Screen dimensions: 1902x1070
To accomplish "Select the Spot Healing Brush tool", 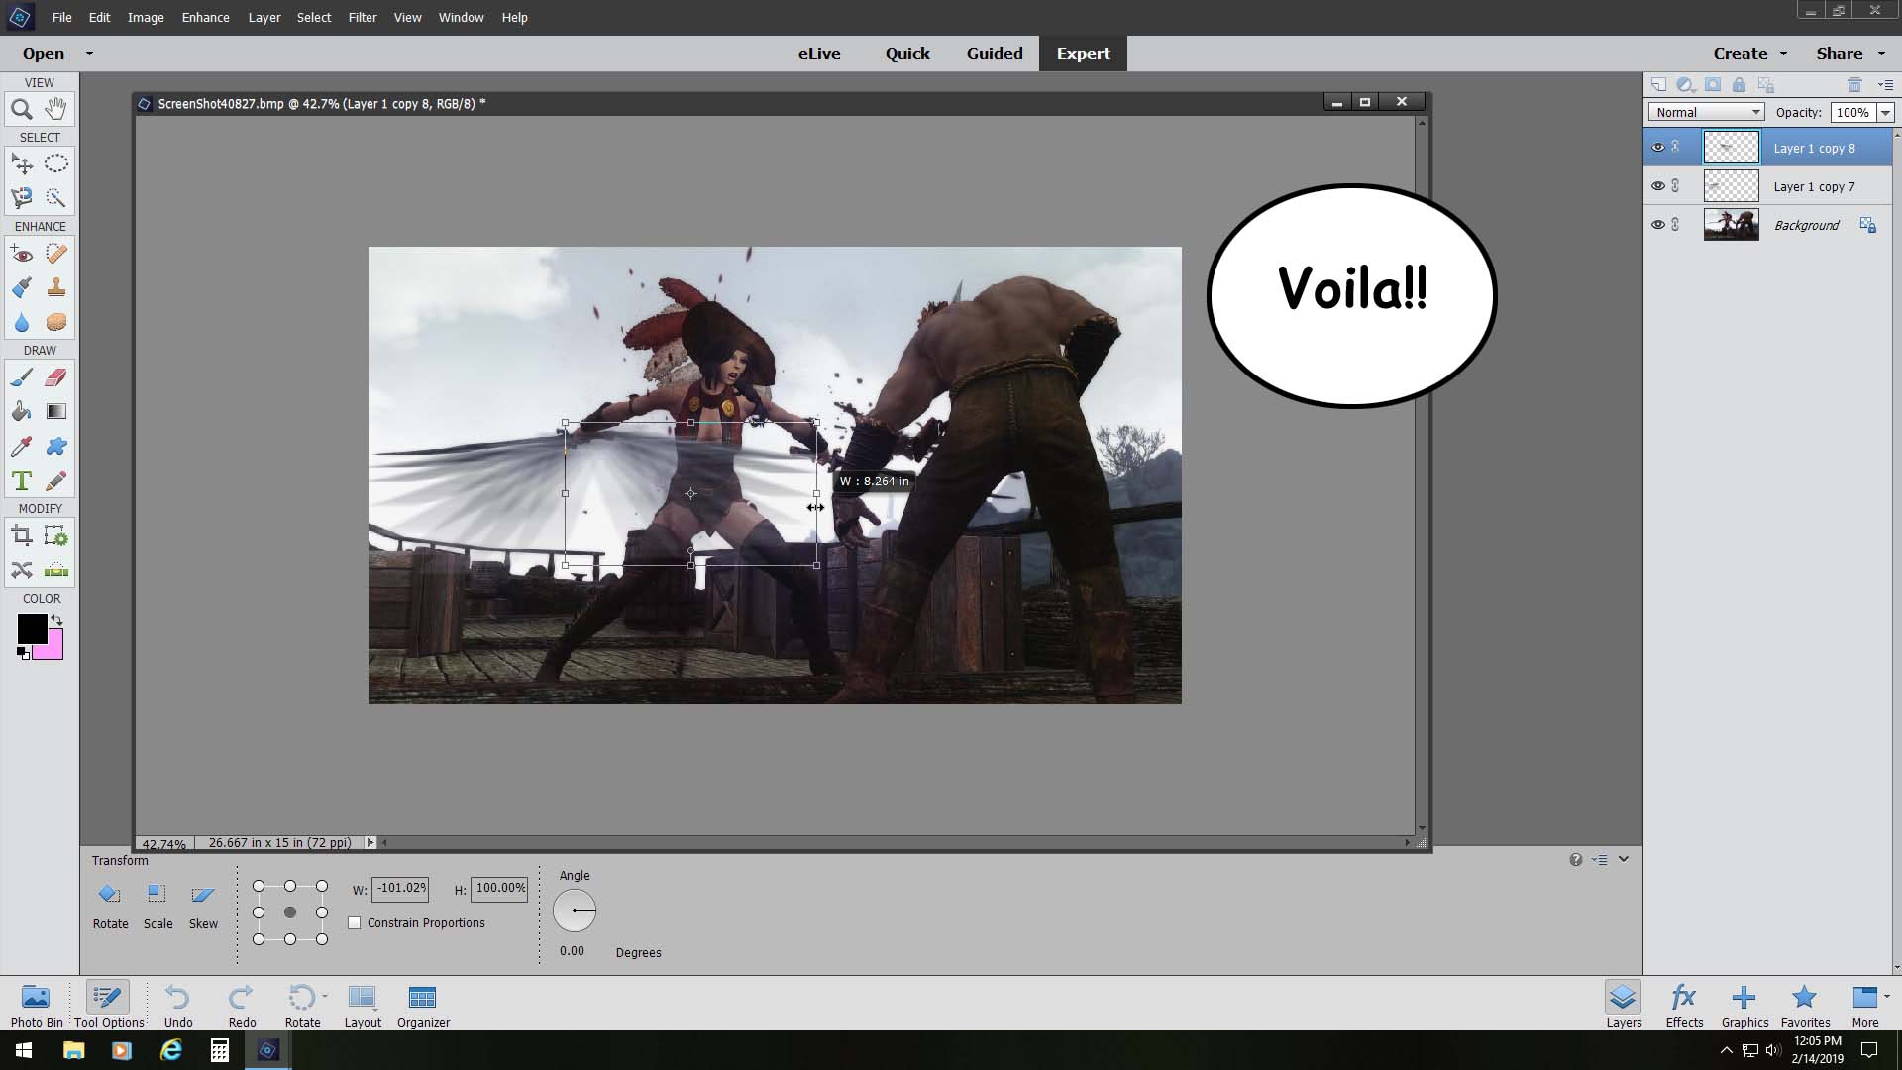I will click(x=56, y=254).
